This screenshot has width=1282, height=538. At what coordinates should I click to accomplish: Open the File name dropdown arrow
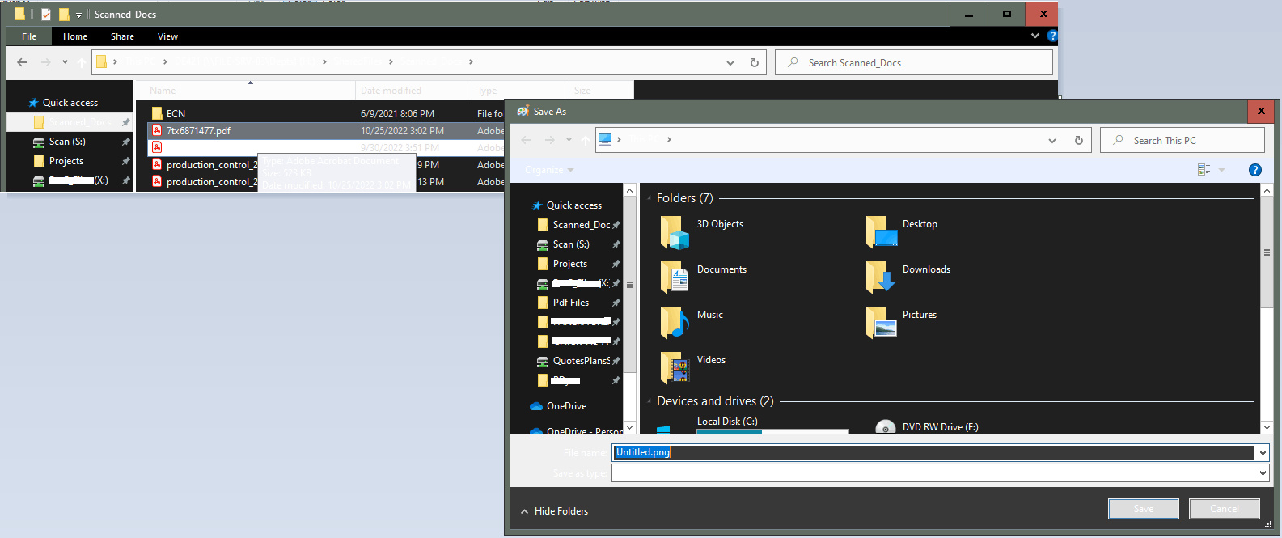tap(1263, 452)
